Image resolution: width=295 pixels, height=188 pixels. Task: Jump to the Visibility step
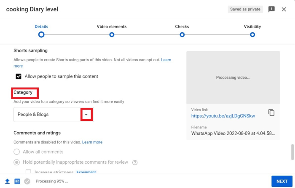point(252,35)
